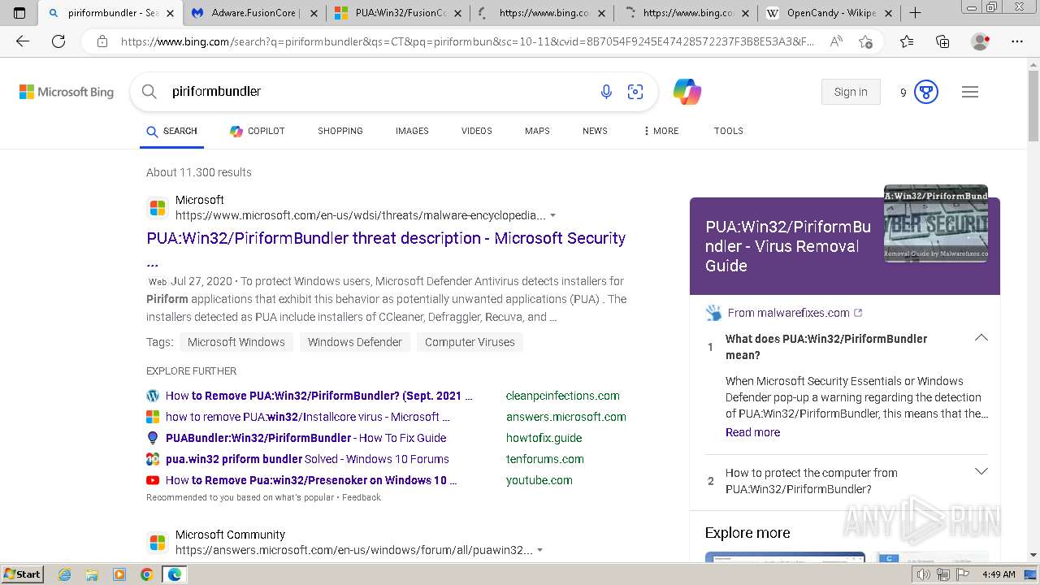The width and height of the screenshot is (1040, 585).
Task: Click the site lock icon in address bar
Action: [102, 41]
